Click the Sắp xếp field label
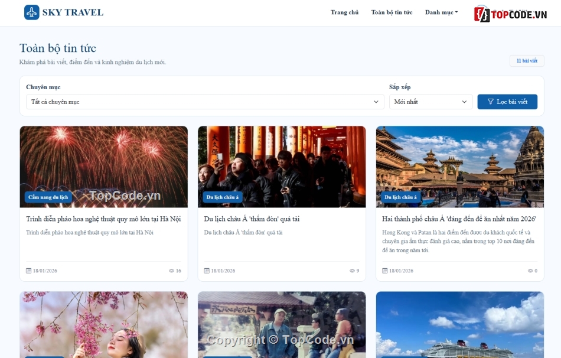Screen dimensions: 561x358 point(400,87)
